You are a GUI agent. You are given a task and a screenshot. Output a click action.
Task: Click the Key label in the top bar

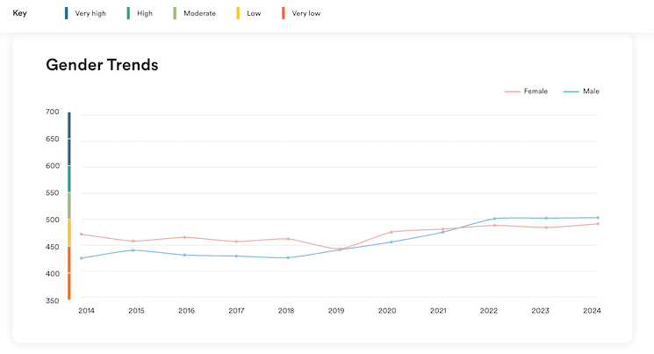tap(19, 13)
